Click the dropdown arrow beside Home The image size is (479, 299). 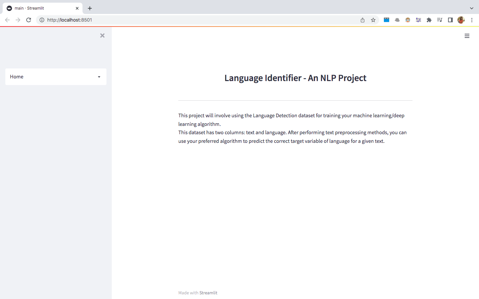(x=99, y=77)
